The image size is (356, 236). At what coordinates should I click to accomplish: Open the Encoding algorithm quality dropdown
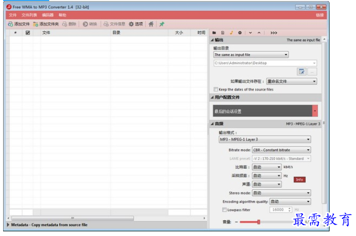(x=290, y=201)
